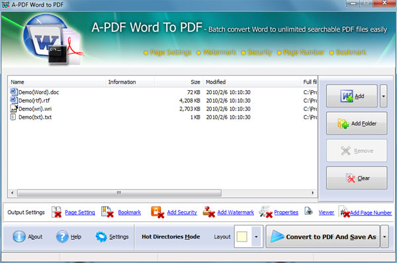This screenshot has height=263, width=397.
Task: Switch to Hot Directories Mode
Action: (x=171, y=237)
